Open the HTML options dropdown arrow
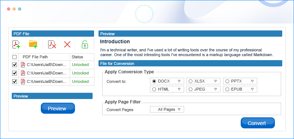 (179, 89)
